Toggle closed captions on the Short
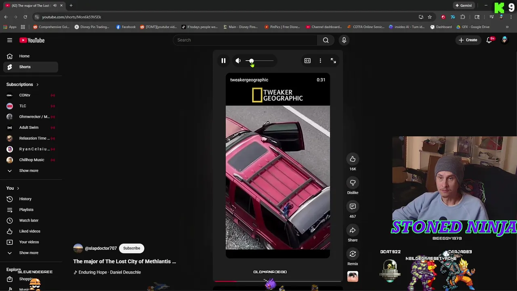Screen dimensions: 517x291 point(307,61)
